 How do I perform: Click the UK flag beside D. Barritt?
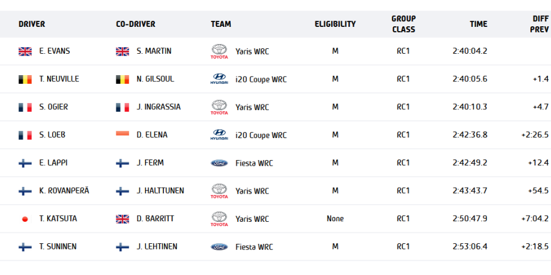[x=122, y=219]
